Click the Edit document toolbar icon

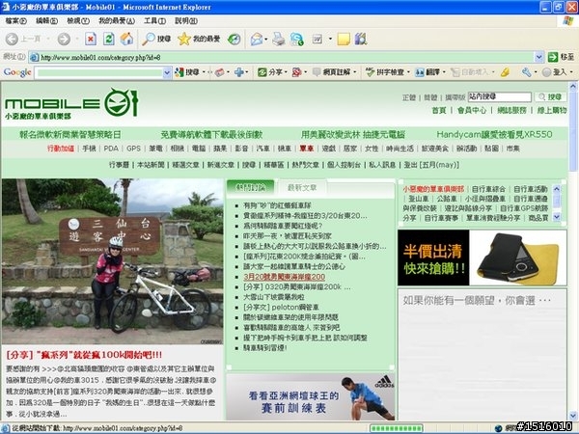[317, 39]
